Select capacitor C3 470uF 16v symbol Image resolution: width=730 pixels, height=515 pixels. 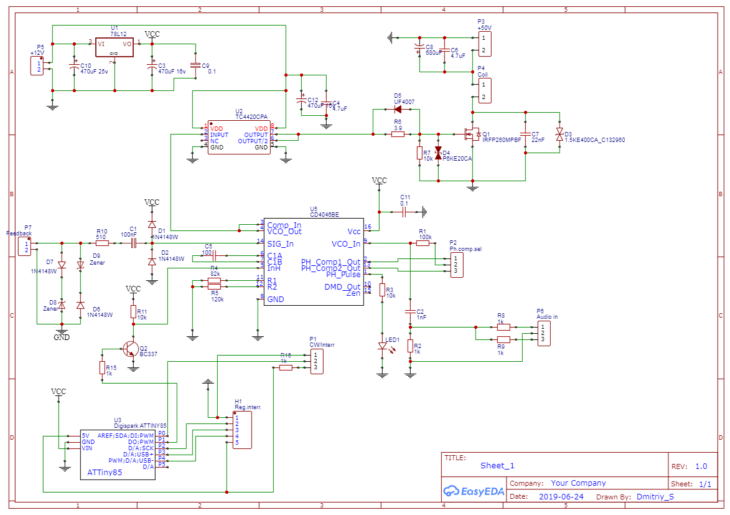coord(152,66)
